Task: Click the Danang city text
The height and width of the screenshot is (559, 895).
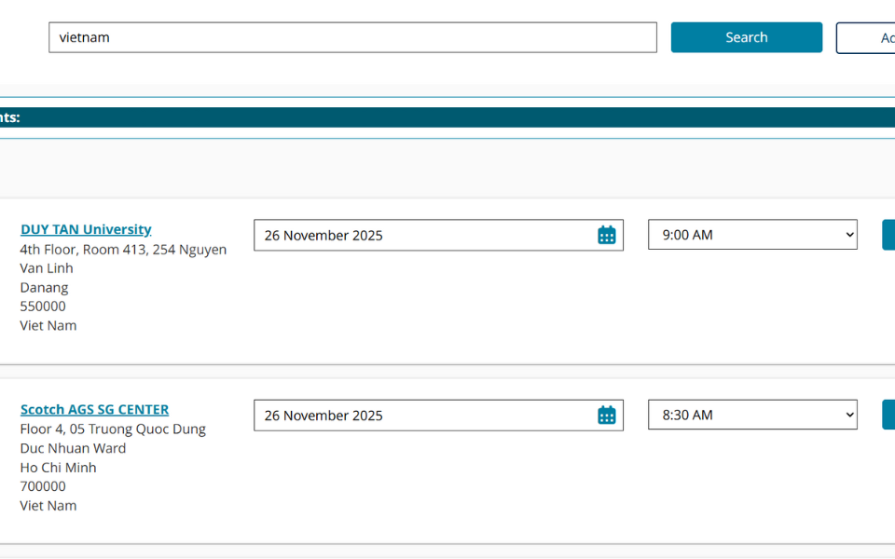Action: 44,288
